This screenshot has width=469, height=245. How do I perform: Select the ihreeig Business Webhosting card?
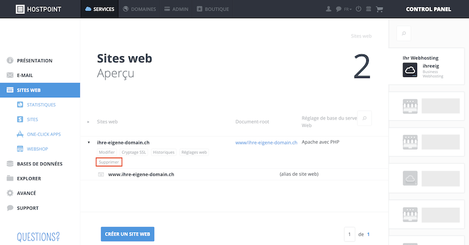(427, 67)
